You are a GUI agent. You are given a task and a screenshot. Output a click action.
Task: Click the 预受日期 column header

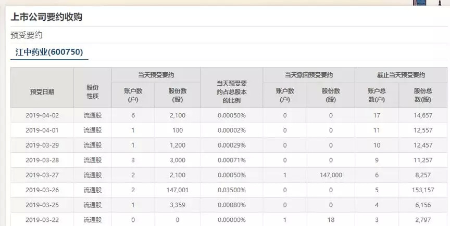[x=42, y=92]
